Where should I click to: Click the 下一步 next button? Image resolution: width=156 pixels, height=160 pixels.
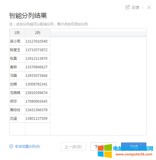click(103, 147)
